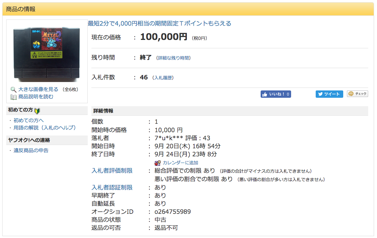This screenshot has height=238, width=377.
Task: Open the 商品説明を読む link
Action: [36, 97]
